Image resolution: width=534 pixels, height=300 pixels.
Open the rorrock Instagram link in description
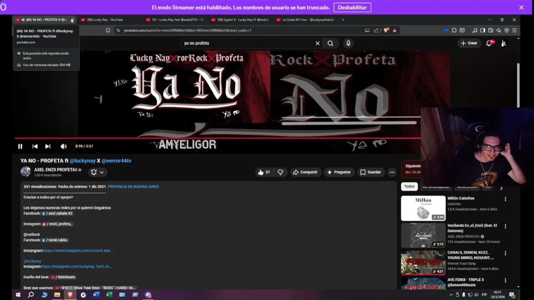pyautogui.click(x=78, y=250)
